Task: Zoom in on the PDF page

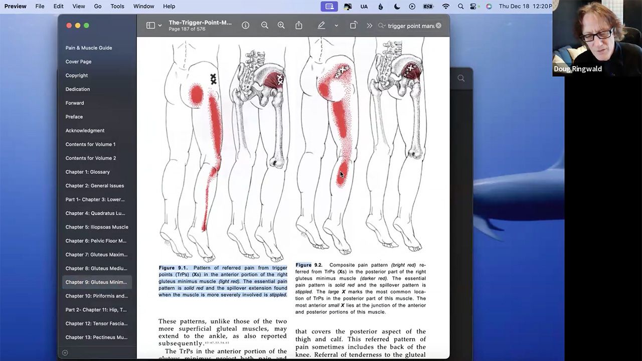Action: (281, 26)
